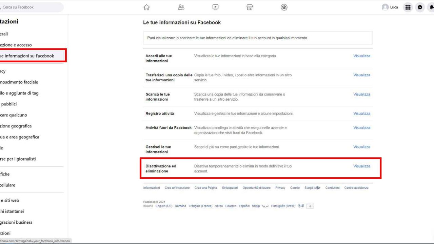This screenshot has width=434, height=244.
Task: Open the chi istantanei sidebar item
Action: pyautogui.click(x=12, y=211)
